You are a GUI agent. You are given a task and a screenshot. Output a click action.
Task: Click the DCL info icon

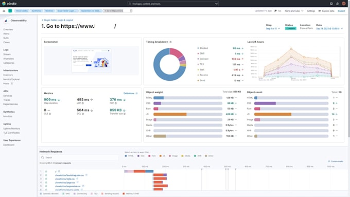(x=83, y=114)
